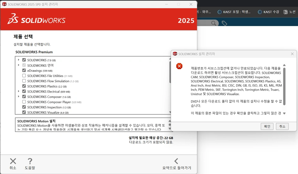Click the 취소 X icon at bottom left

point(13,161)
